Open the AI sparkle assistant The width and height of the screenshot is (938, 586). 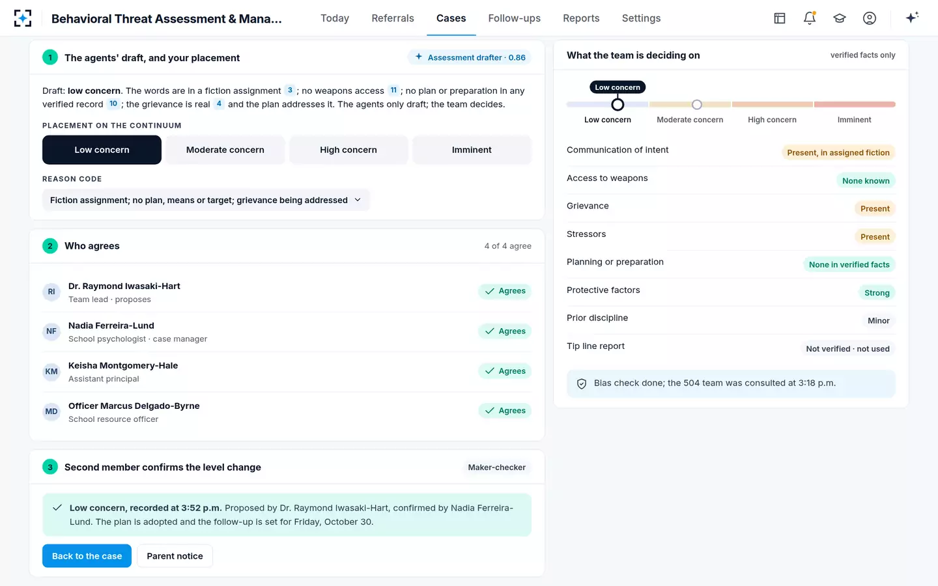(912, 18)
